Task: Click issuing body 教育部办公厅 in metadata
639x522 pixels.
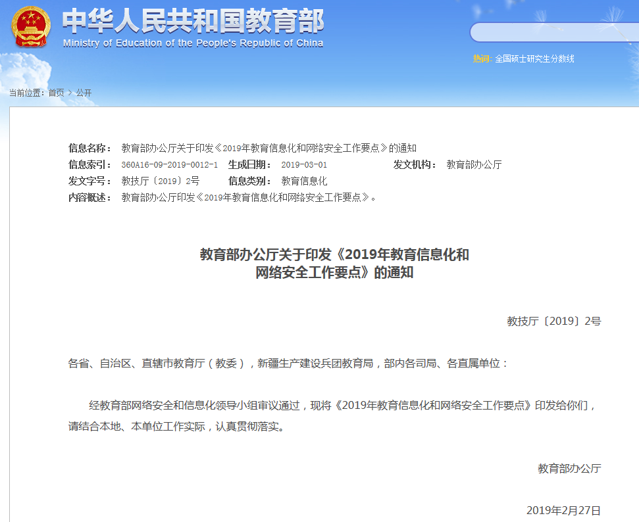Action: tap(474, 164)
